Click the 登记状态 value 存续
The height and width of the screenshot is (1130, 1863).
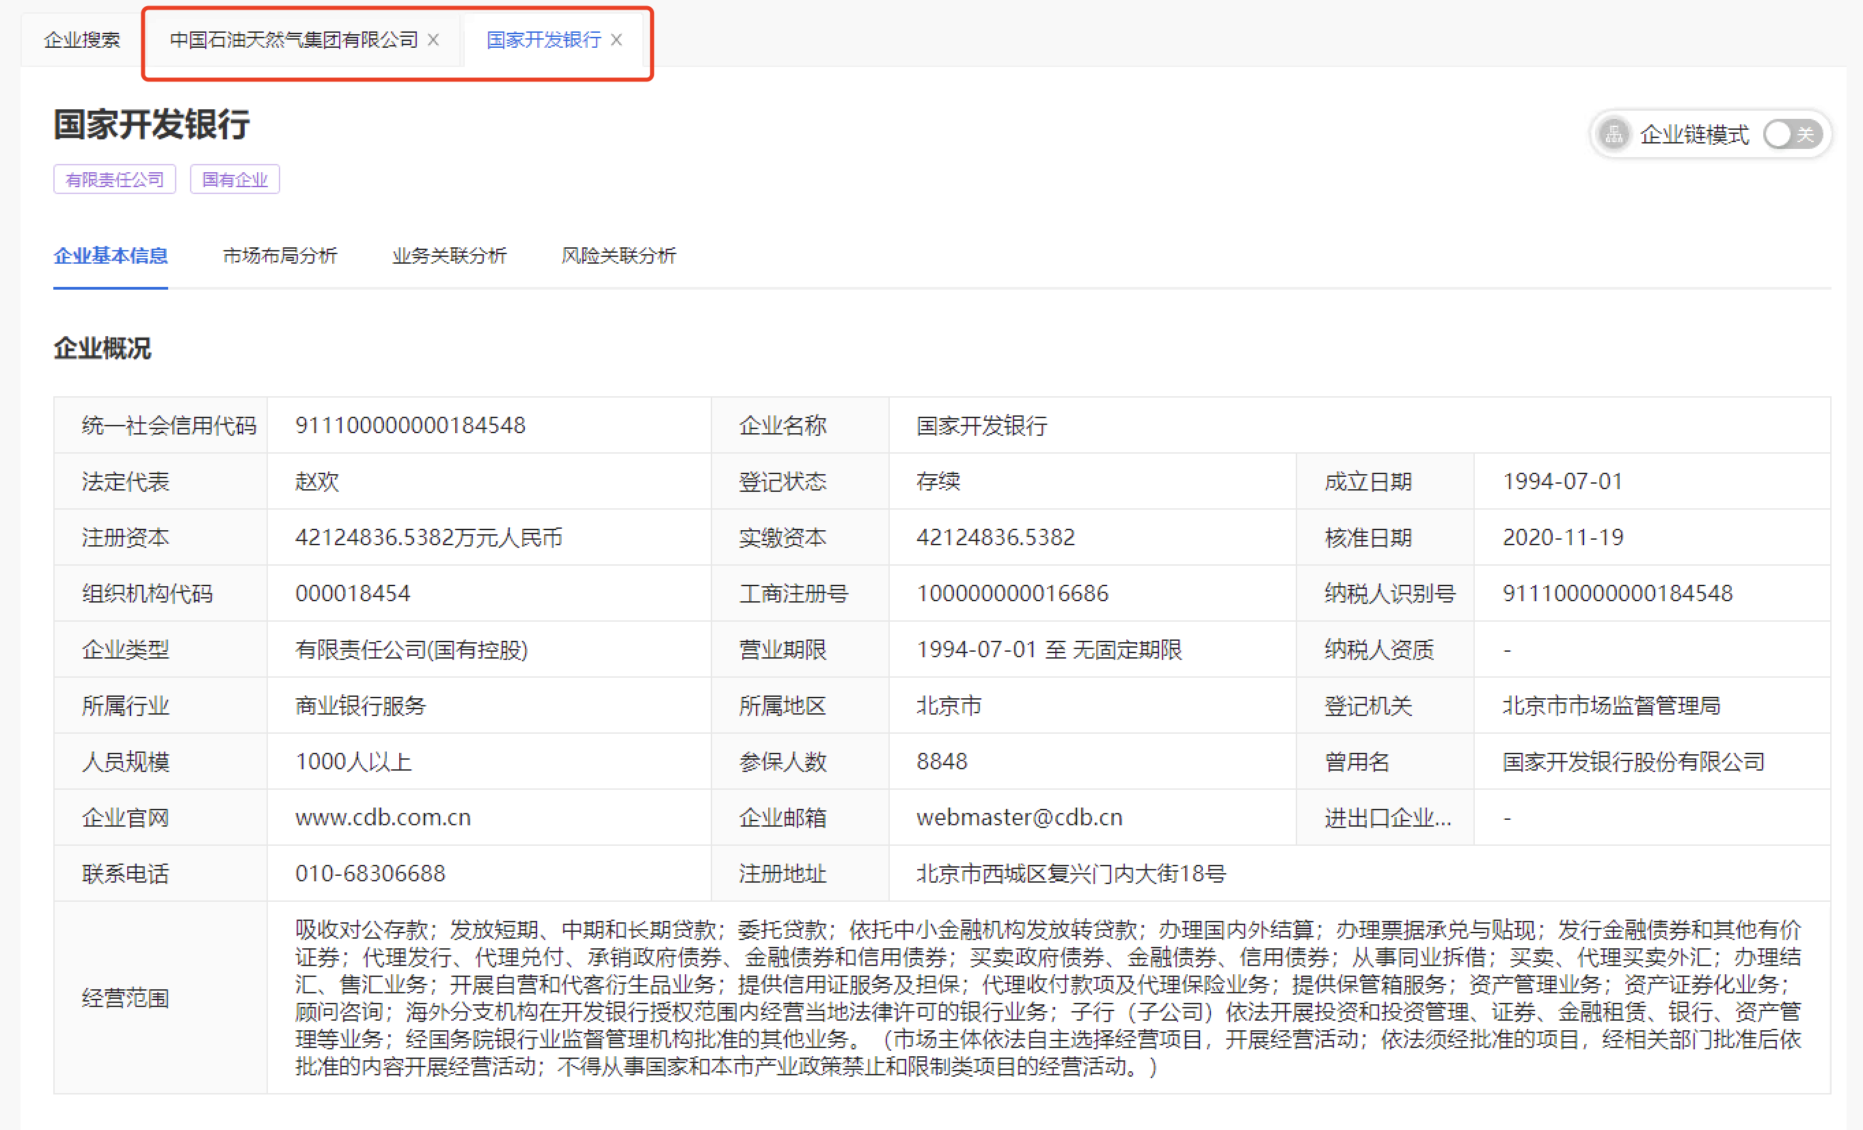(938, 481)
